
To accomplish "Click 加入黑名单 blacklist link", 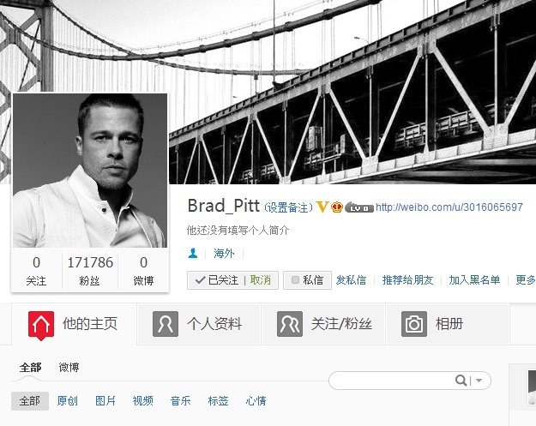I will (474, 280).
